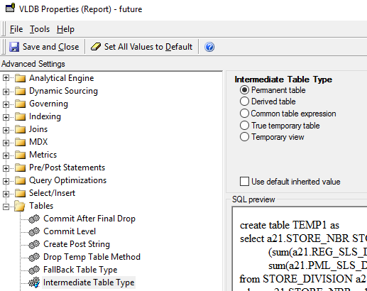The width and height of the screenshot is (367, 291).
Task: Open the Help menu
Action: coord(65,29)
